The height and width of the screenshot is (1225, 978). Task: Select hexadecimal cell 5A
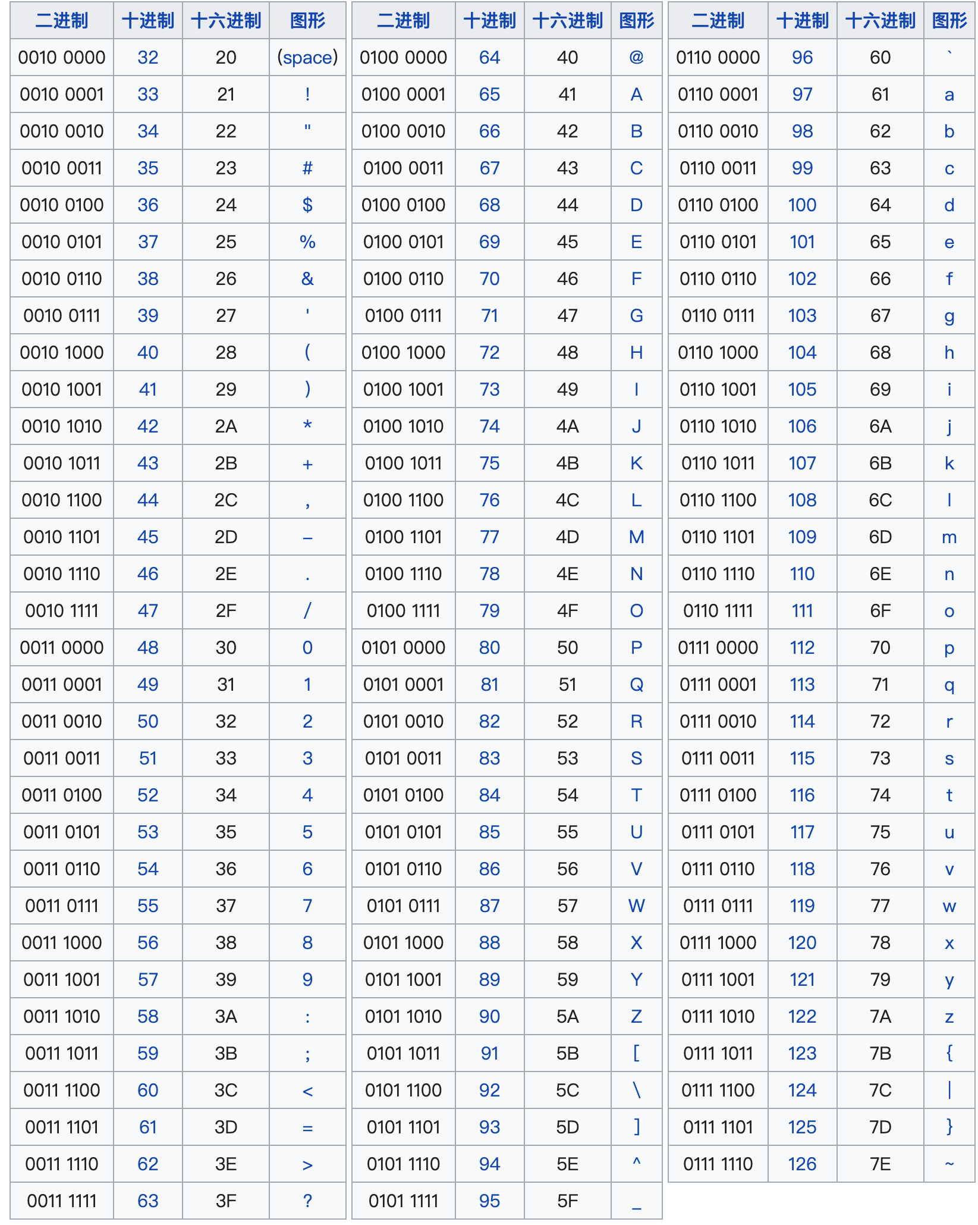(568, 1017)
